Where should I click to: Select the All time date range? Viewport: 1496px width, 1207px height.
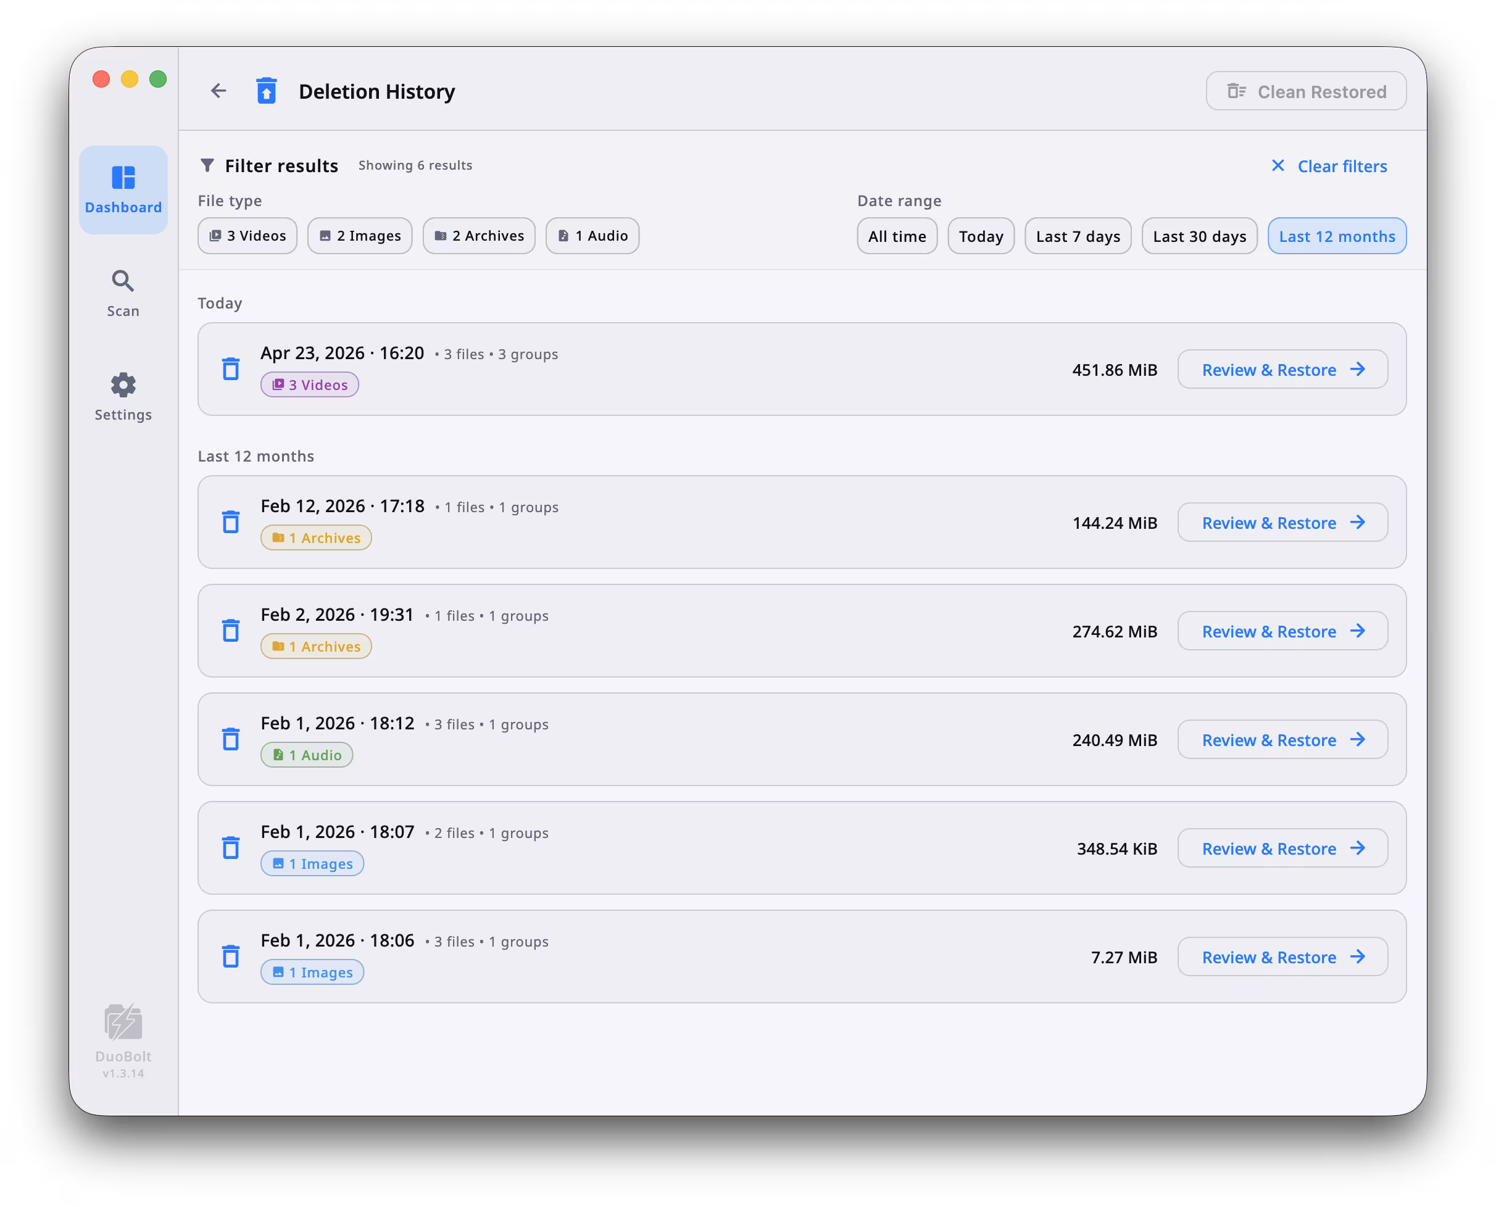[897, 236]
